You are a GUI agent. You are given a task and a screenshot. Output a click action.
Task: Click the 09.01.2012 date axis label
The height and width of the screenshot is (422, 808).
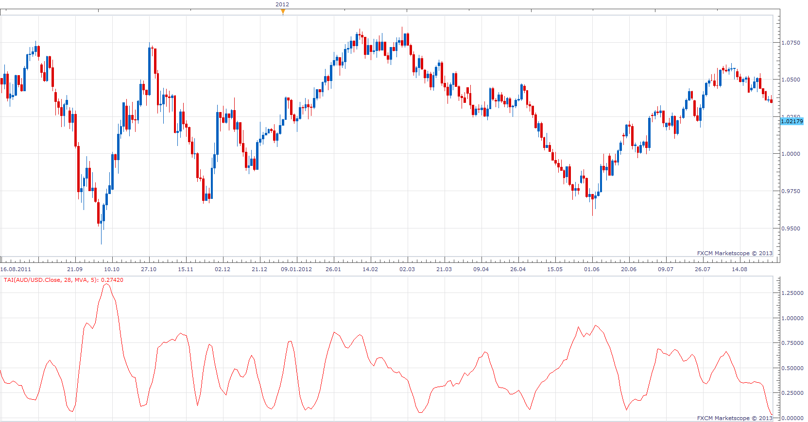click(296, 269)
